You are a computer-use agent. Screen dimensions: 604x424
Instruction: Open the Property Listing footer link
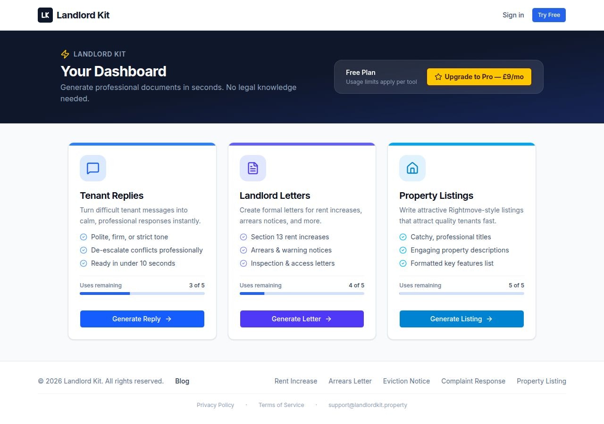coord(541,381)
